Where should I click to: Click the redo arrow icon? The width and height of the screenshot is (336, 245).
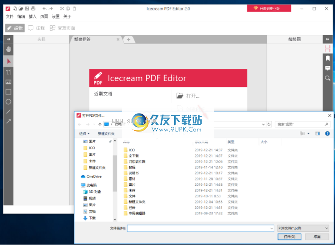point(51,9)
